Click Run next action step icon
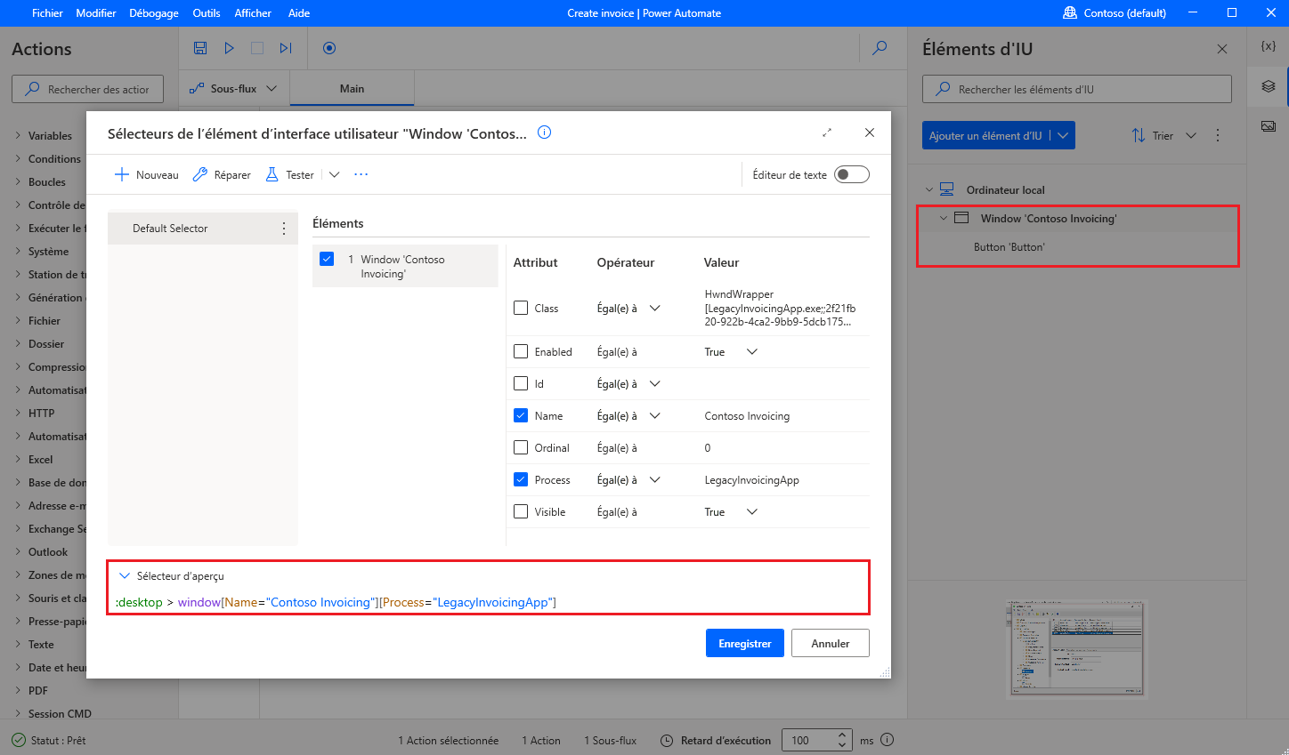This screenshot has height=755, width=1289. [x=286, y=48]
